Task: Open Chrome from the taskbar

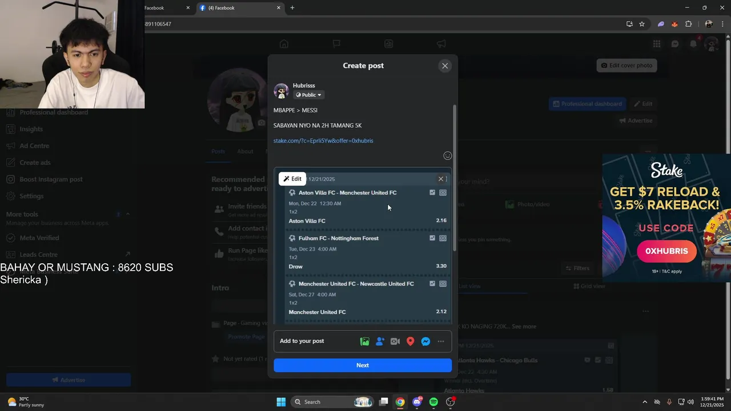Action: [x=400, y=402]
